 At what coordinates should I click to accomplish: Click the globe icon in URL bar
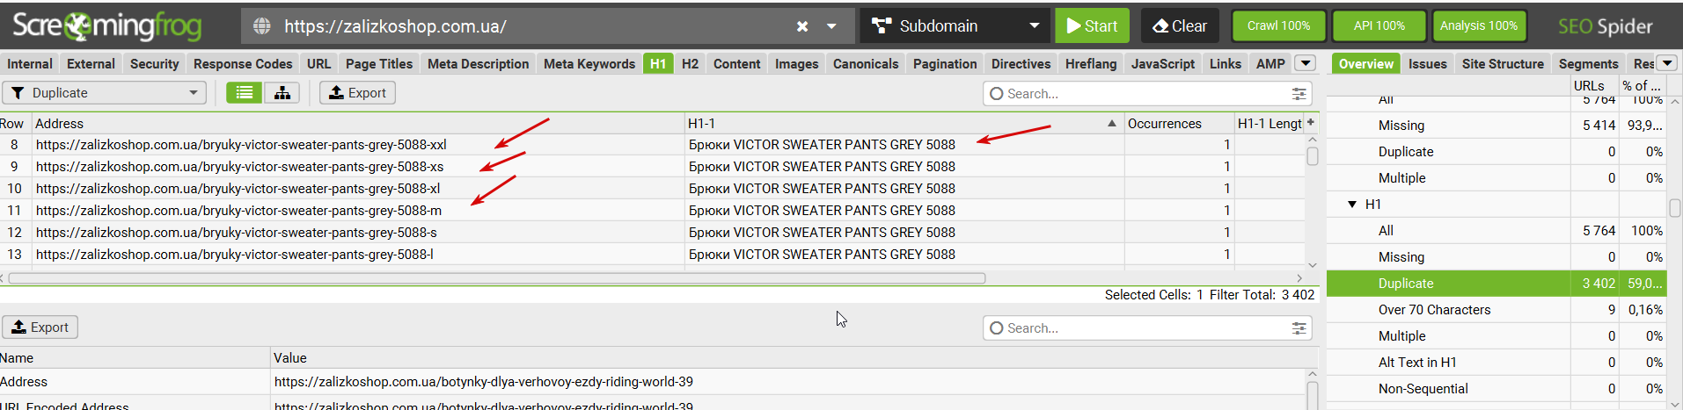pyautogui.click(x=261, y=26)
